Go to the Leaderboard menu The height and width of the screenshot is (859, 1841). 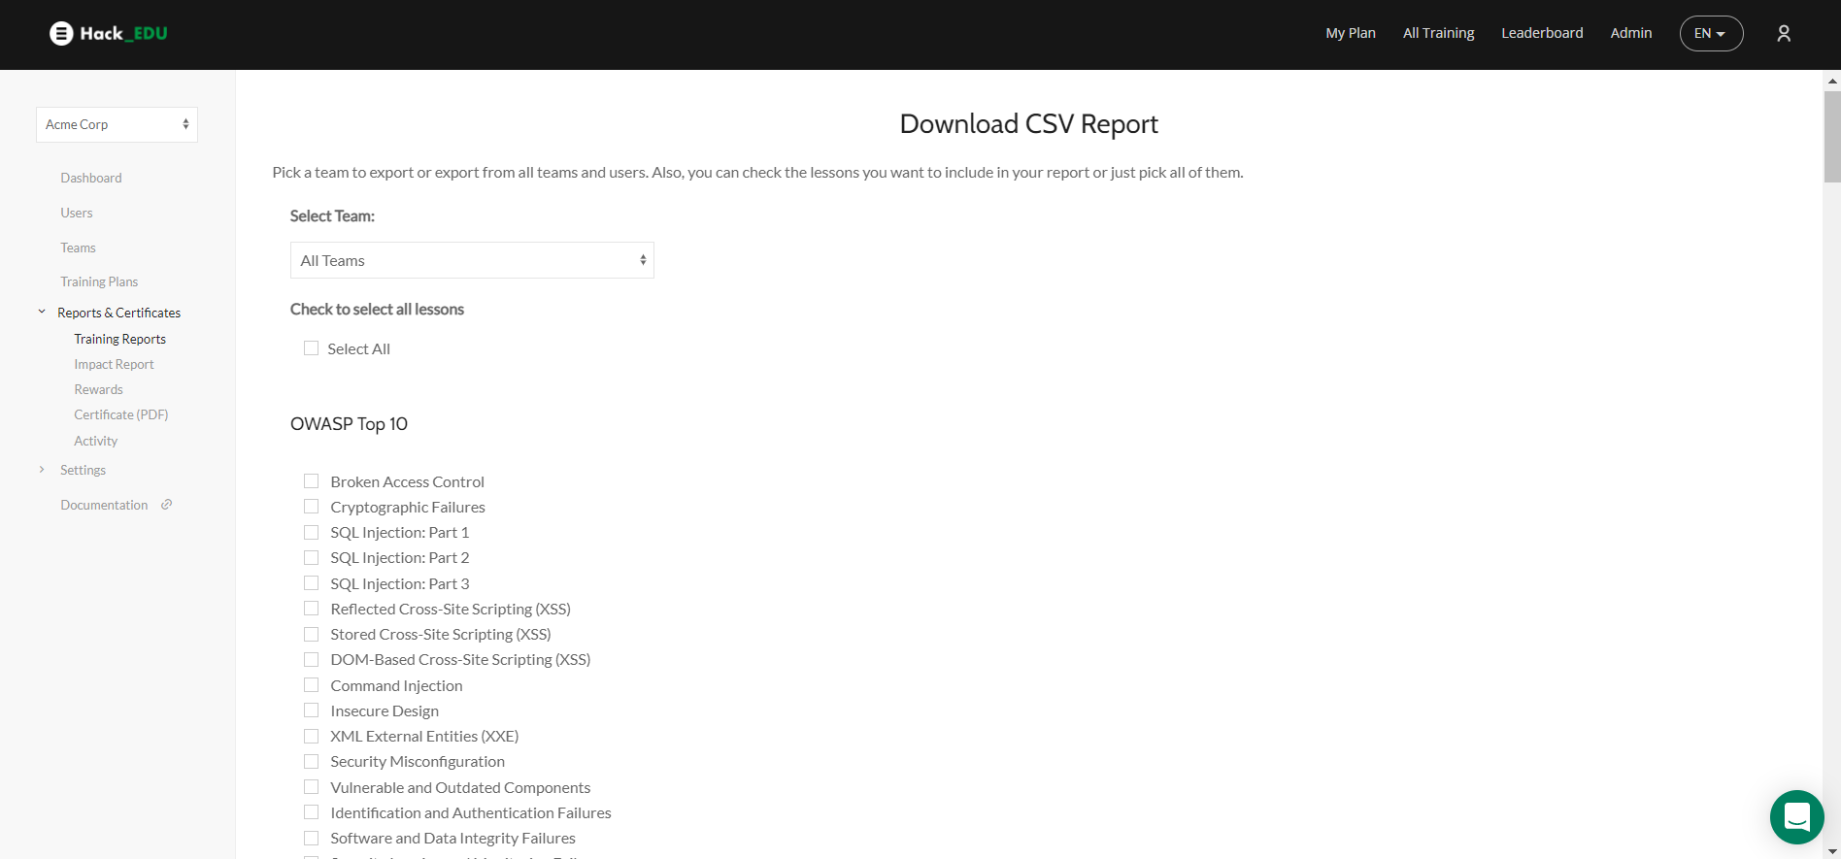coord(1542,33)
